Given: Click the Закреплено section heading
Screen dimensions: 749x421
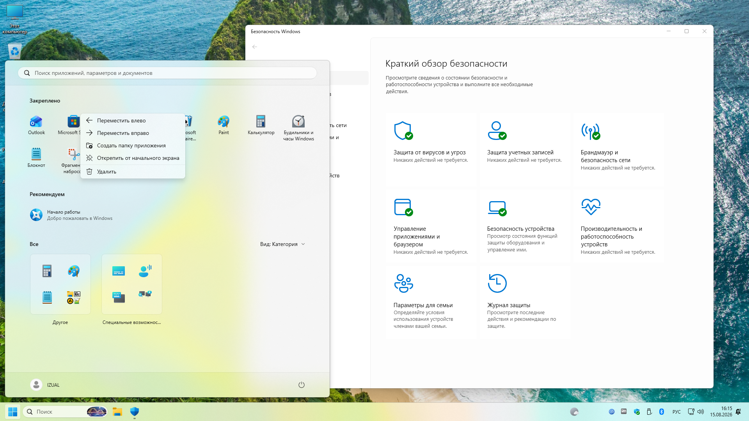Looking at the screenshot, I should point(45,101).
